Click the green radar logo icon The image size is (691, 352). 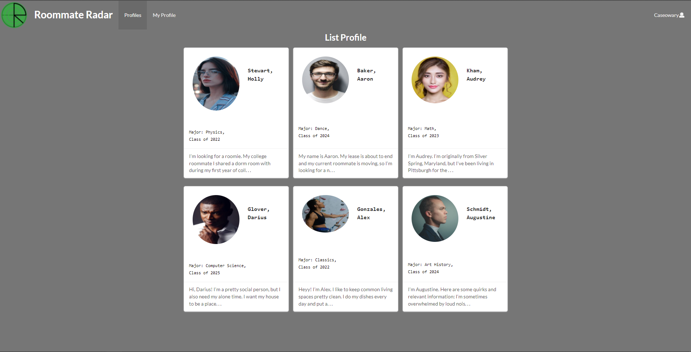coord(14,15)
